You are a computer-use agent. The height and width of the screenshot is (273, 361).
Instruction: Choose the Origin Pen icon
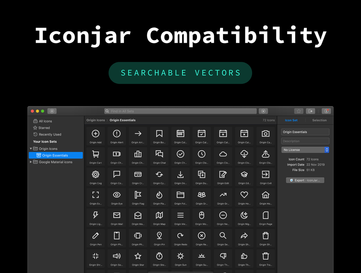point(96,238)
